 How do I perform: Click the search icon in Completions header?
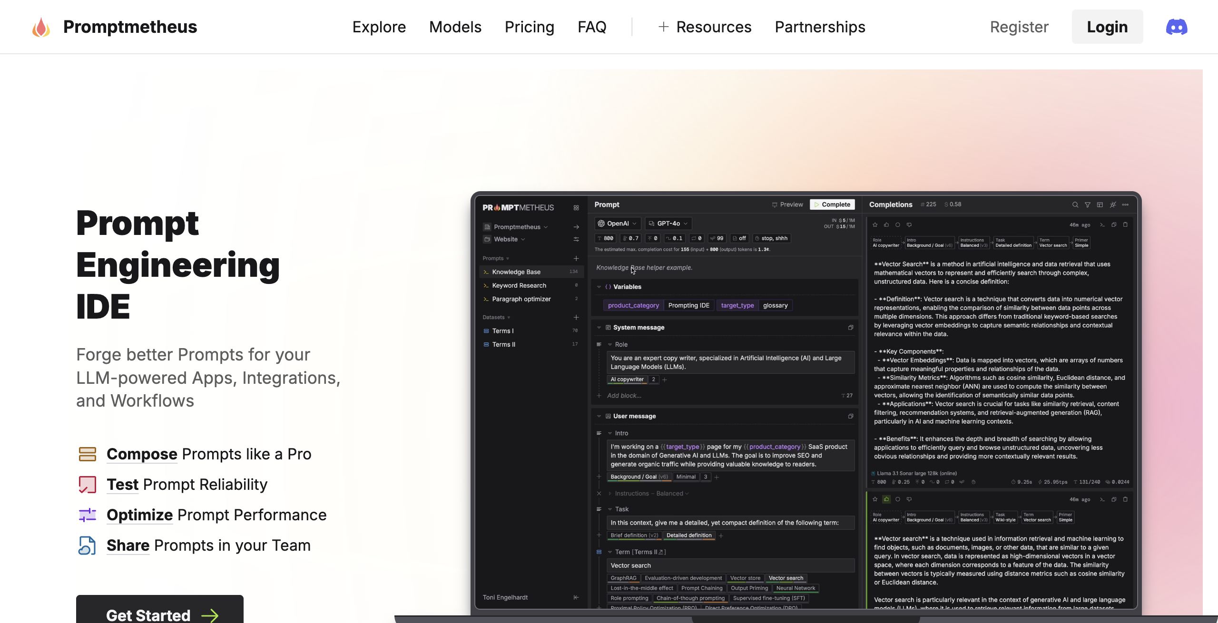tap(1075, 204)
